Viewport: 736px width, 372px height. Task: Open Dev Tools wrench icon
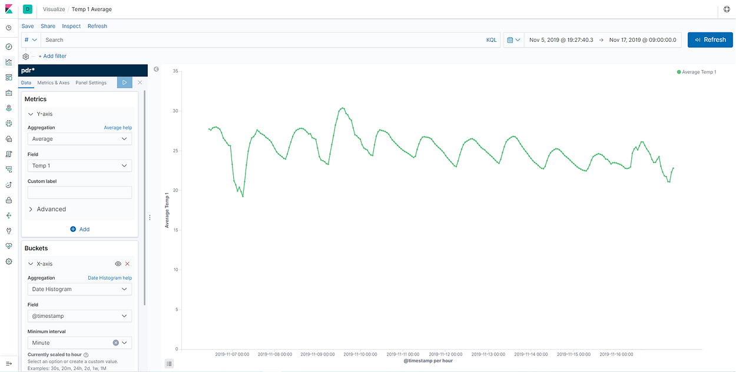[9, 231]
